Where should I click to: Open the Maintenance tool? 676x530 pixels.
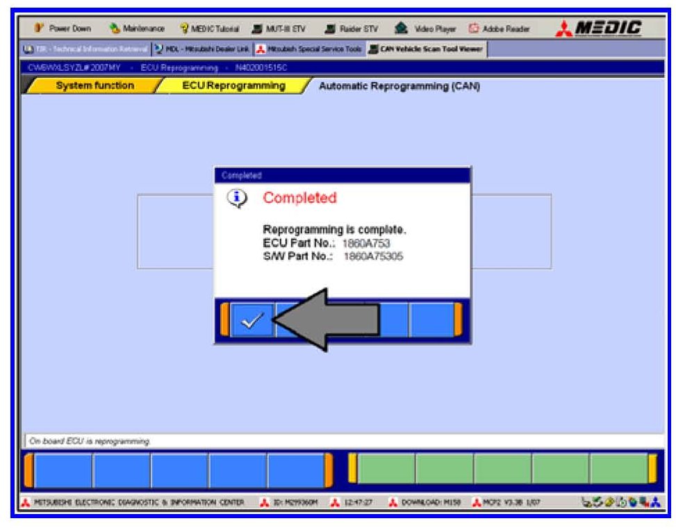(136, 28)
